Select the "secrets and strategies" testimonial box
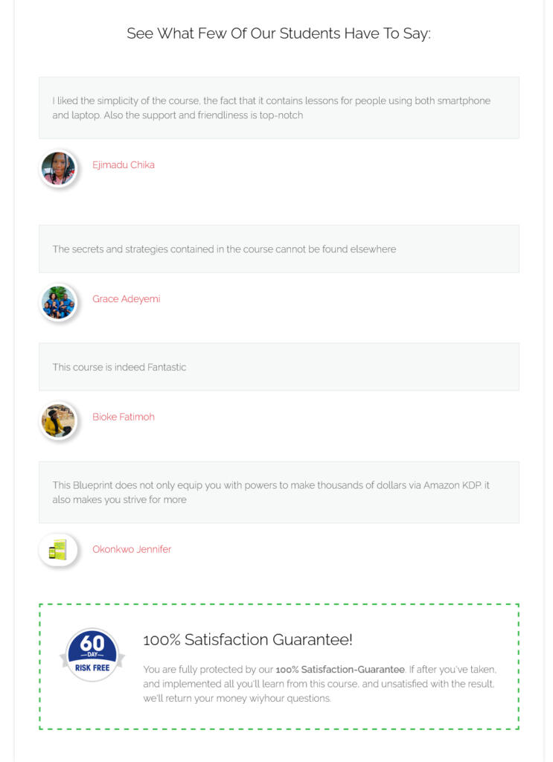Image resolution: width=553 pixels, height=762 pixels. coord(278,249)
